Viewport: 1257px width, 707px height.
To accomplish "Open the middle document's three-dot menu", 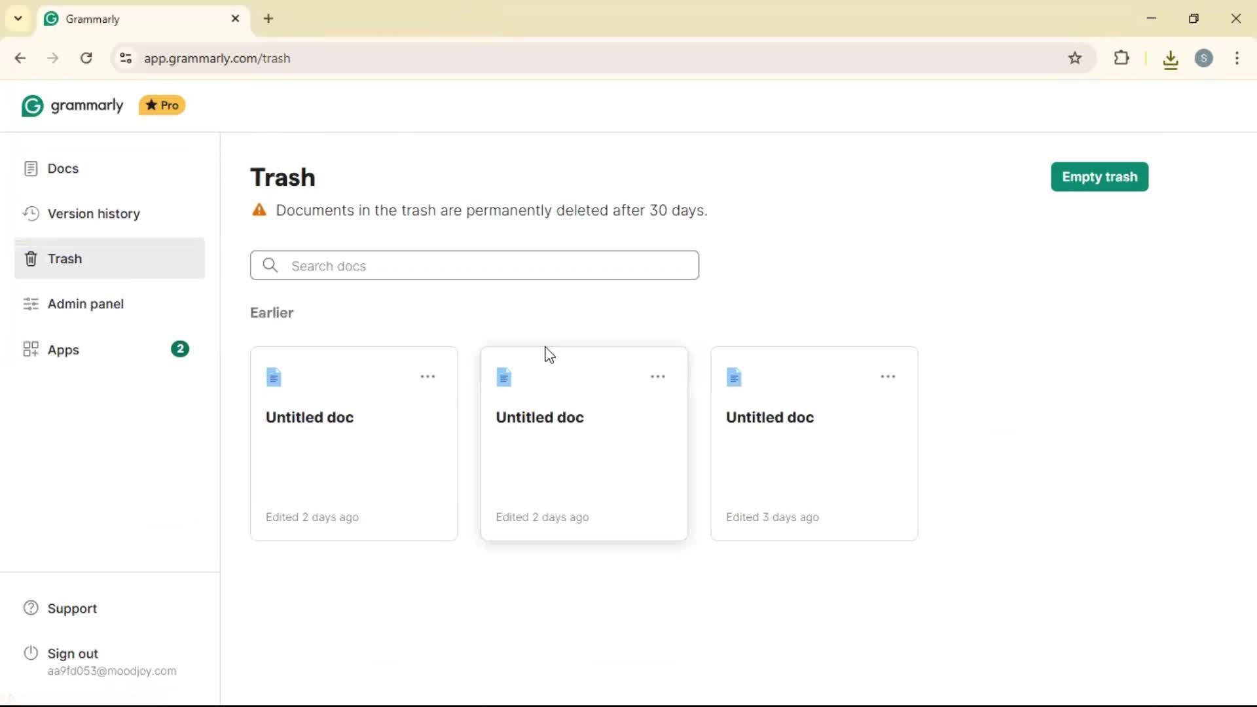I will (x=657, y=377).
